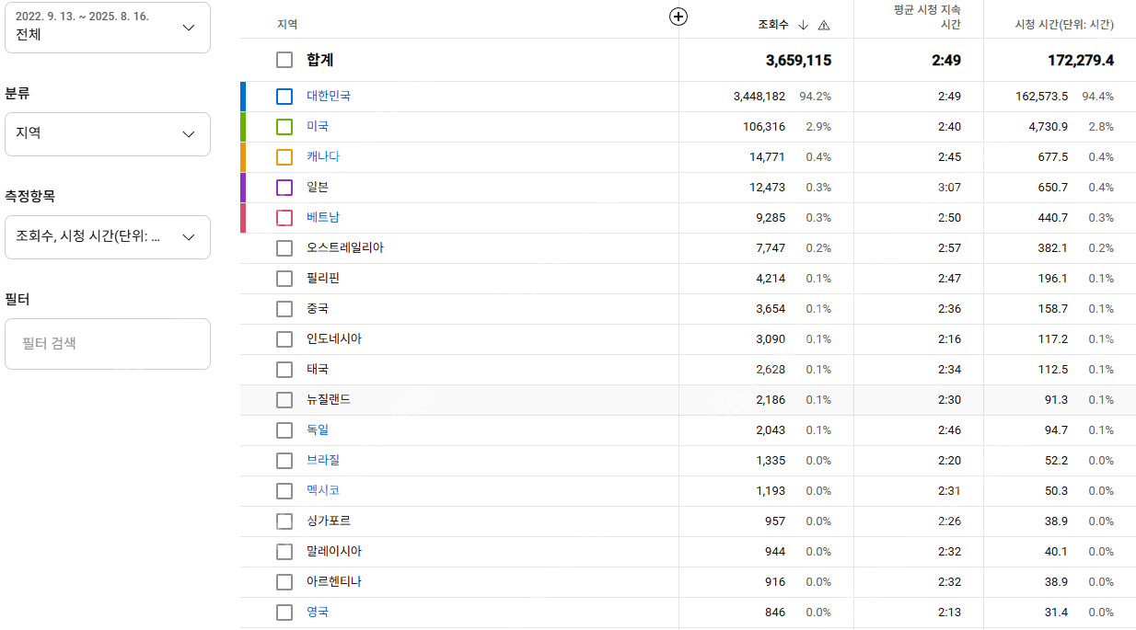Sort by 평균 시청 지속 시간 column
The width and height of the screenshot is (1136, 630).
[x=927, y=17]
